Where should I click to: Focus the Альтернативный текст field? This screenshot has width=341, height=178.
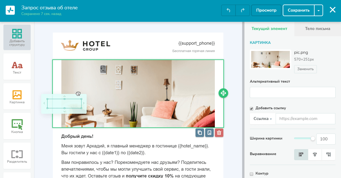[x=293, y=92]
